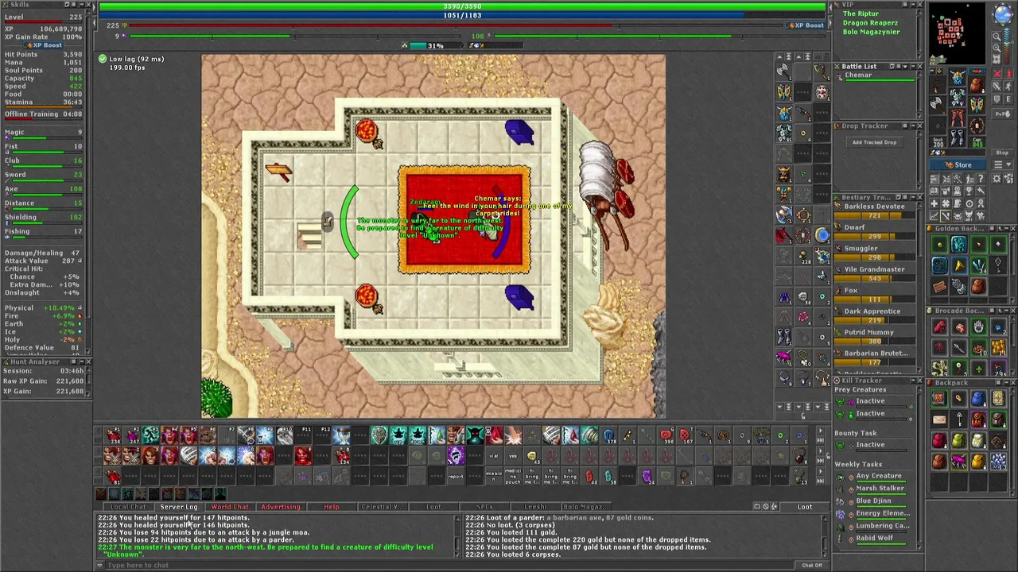The width and height of the screenshot is (1018, 572).
Task: Enable offensive fight mode
Action: coord(997,74)
